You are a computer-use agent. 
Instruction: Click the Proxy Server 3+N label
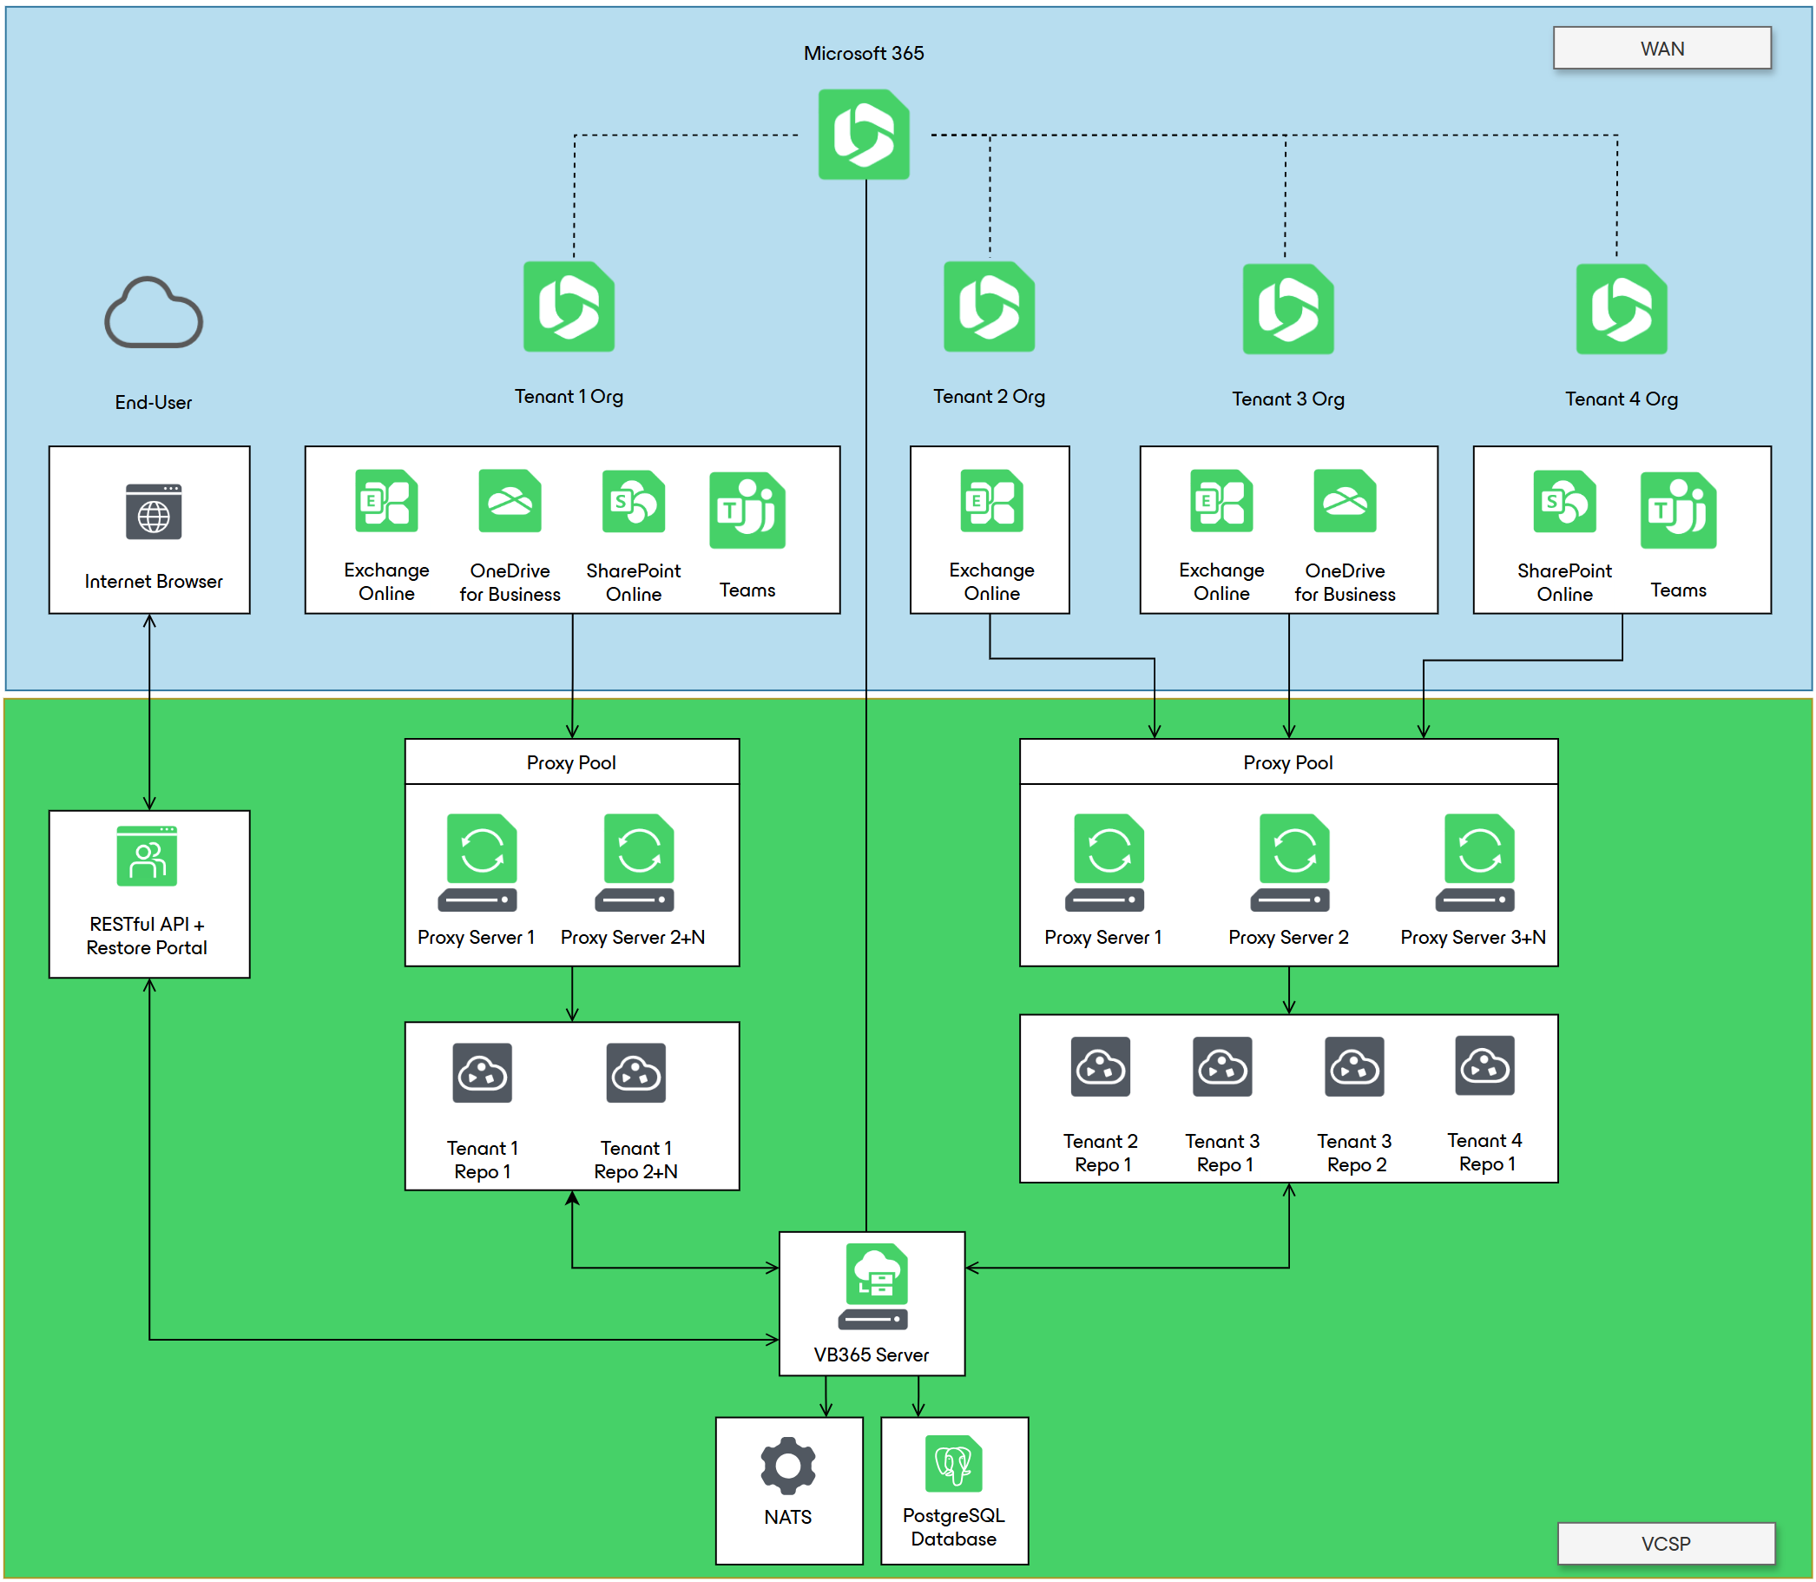1473,937
